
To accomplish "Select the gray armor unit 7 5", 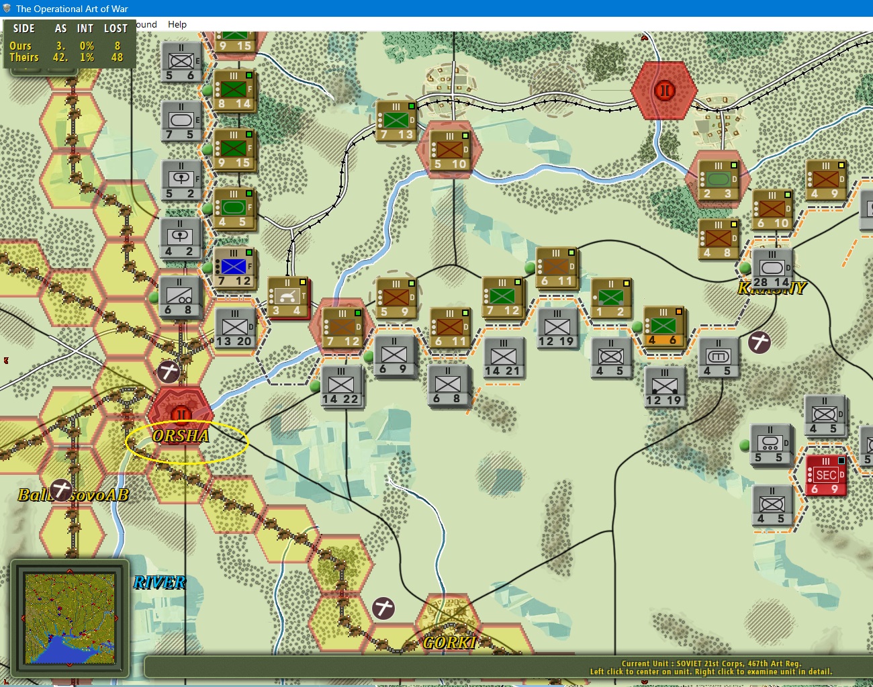I will tap(181, 122).
